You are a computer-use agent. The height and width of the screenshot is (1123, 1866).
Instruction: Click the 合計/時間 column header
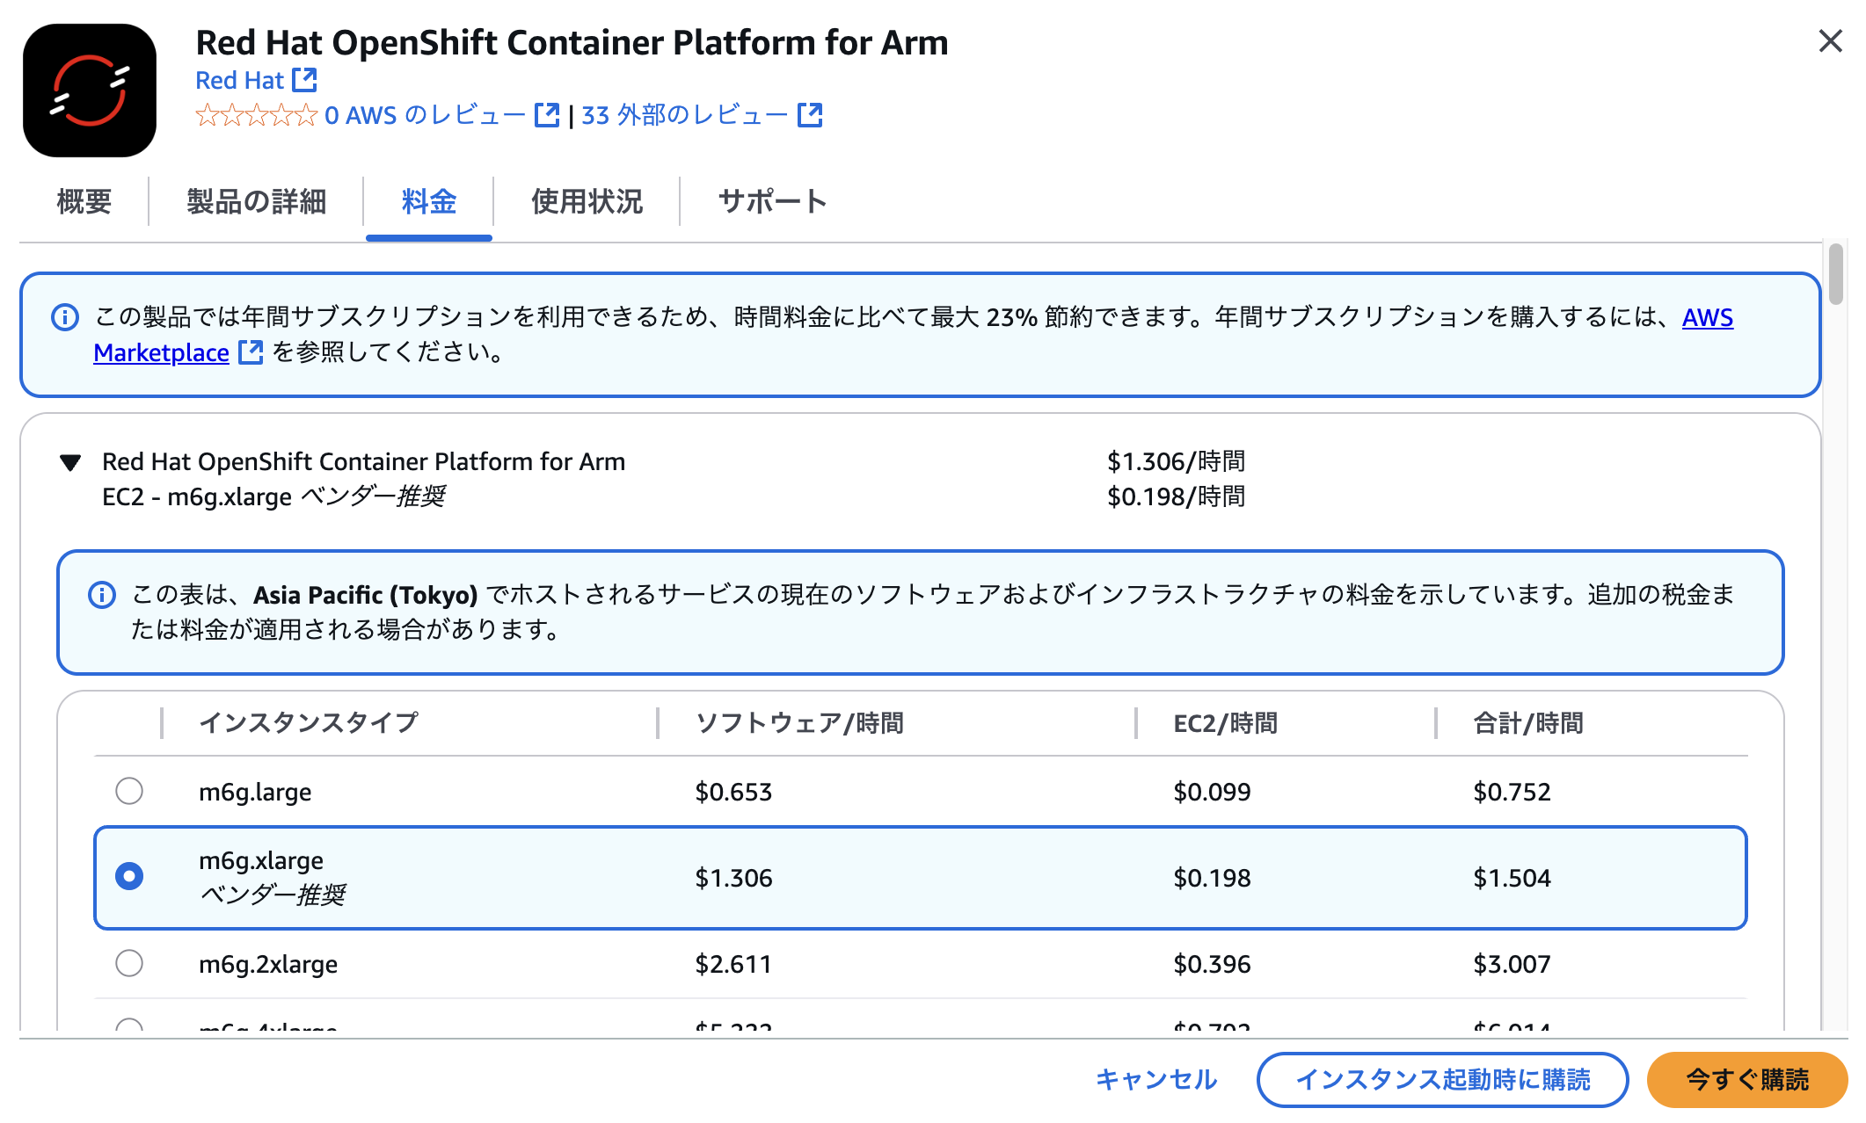(1528, 723)
